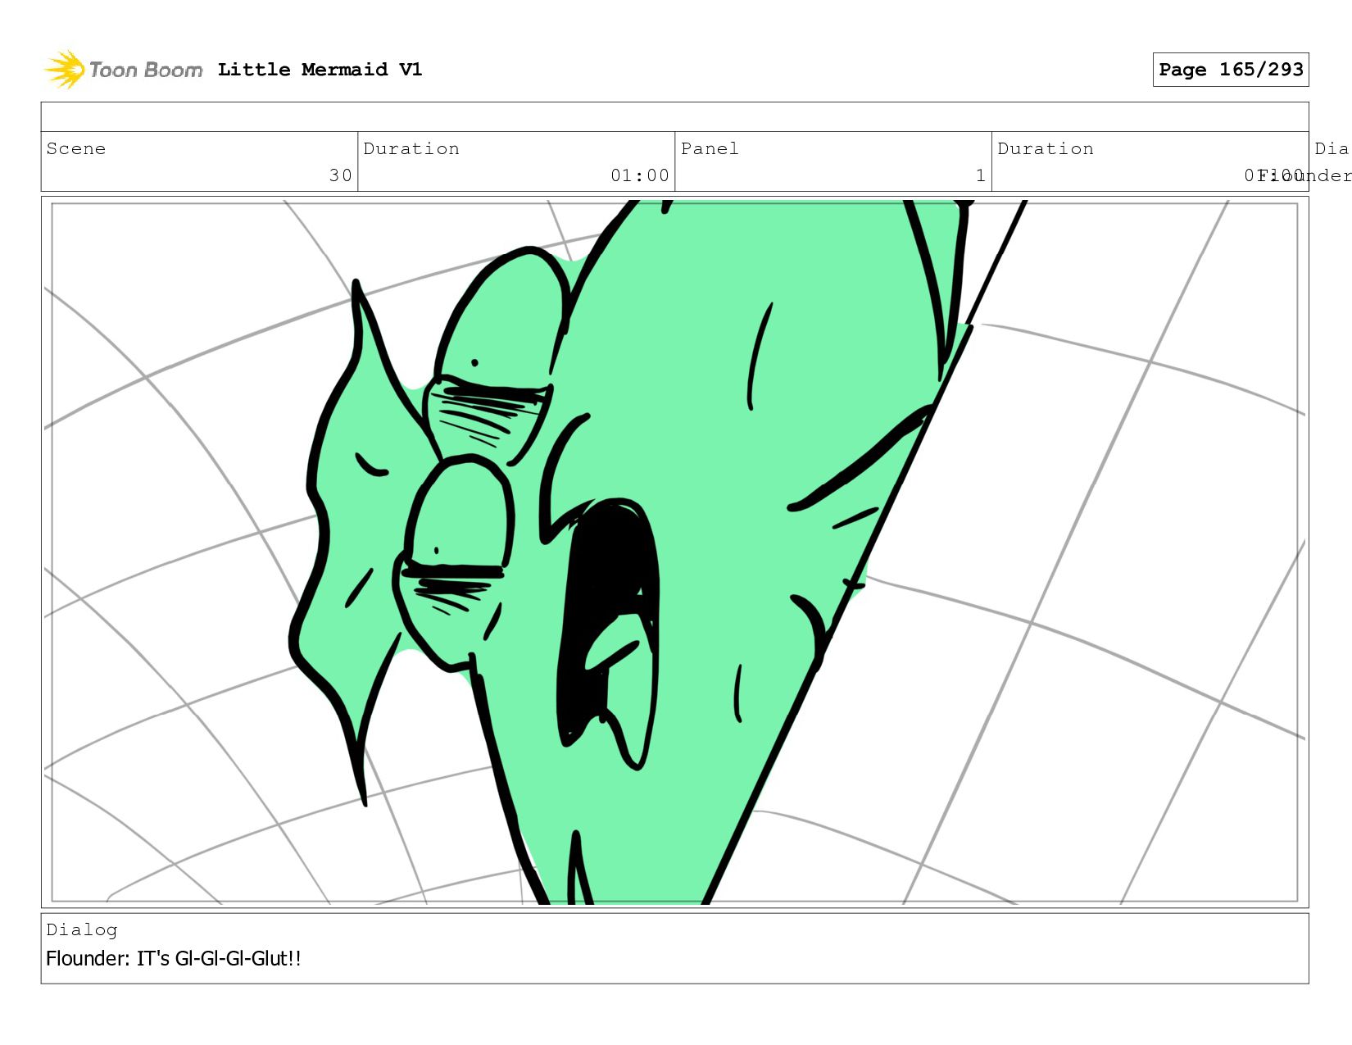This screenshot has height=1045, width=1352.
Task: Click the Toon Boom logo
Action: click(x=123, y=70)
